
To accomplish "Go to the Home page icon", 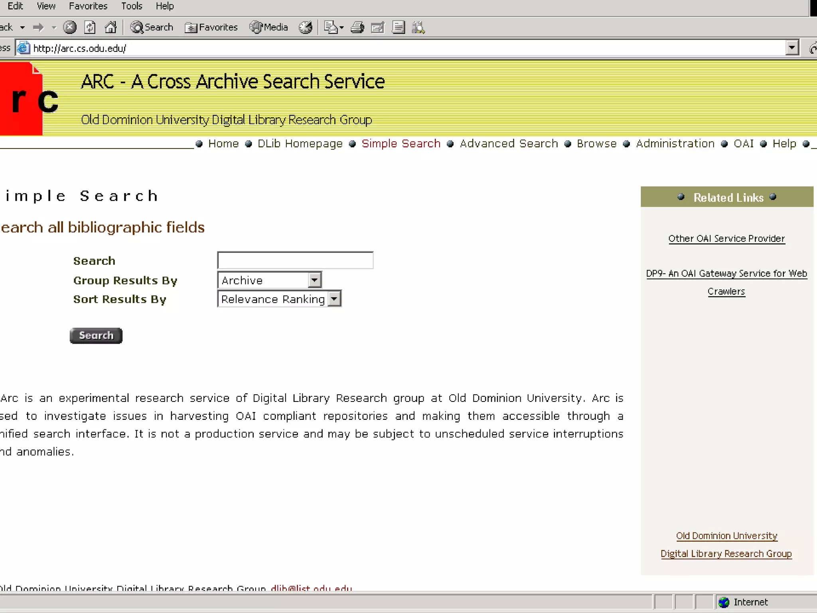I will coord(111,27).
